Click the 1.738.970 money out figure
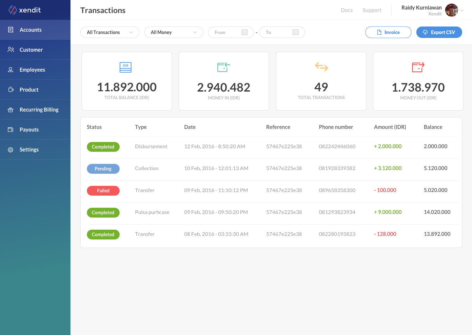This screenshot has height=335, width=472. [418, 87]
